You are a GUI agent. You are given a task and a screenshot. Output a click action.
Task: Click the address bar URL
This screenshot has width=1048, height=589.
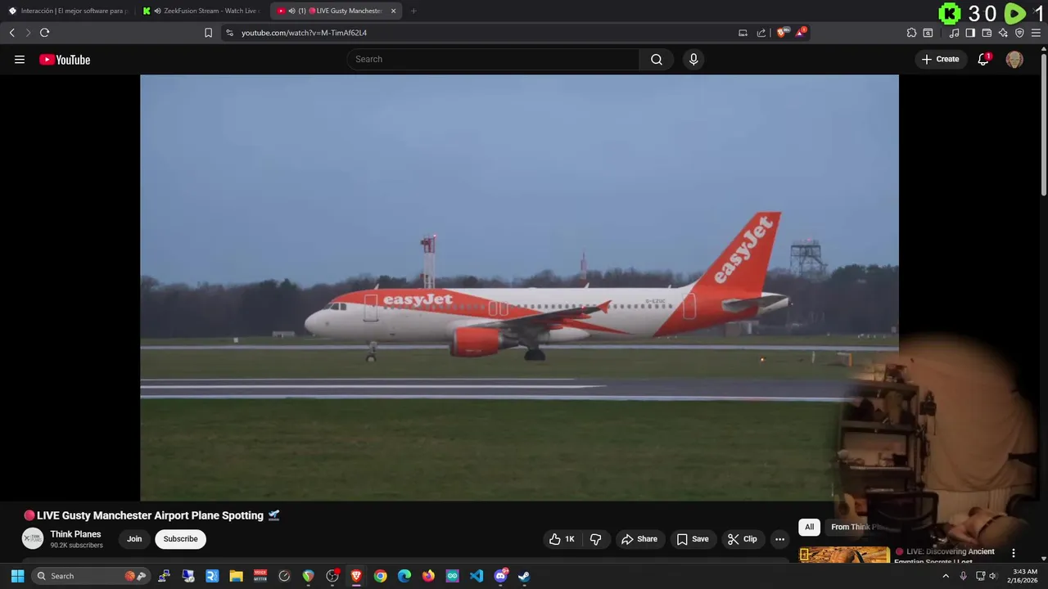(x=304, y=33)
